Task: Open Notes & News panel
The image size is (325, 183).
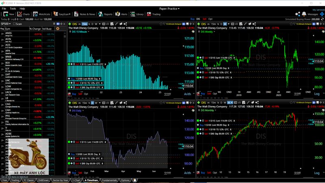Action: coord(84,14)
